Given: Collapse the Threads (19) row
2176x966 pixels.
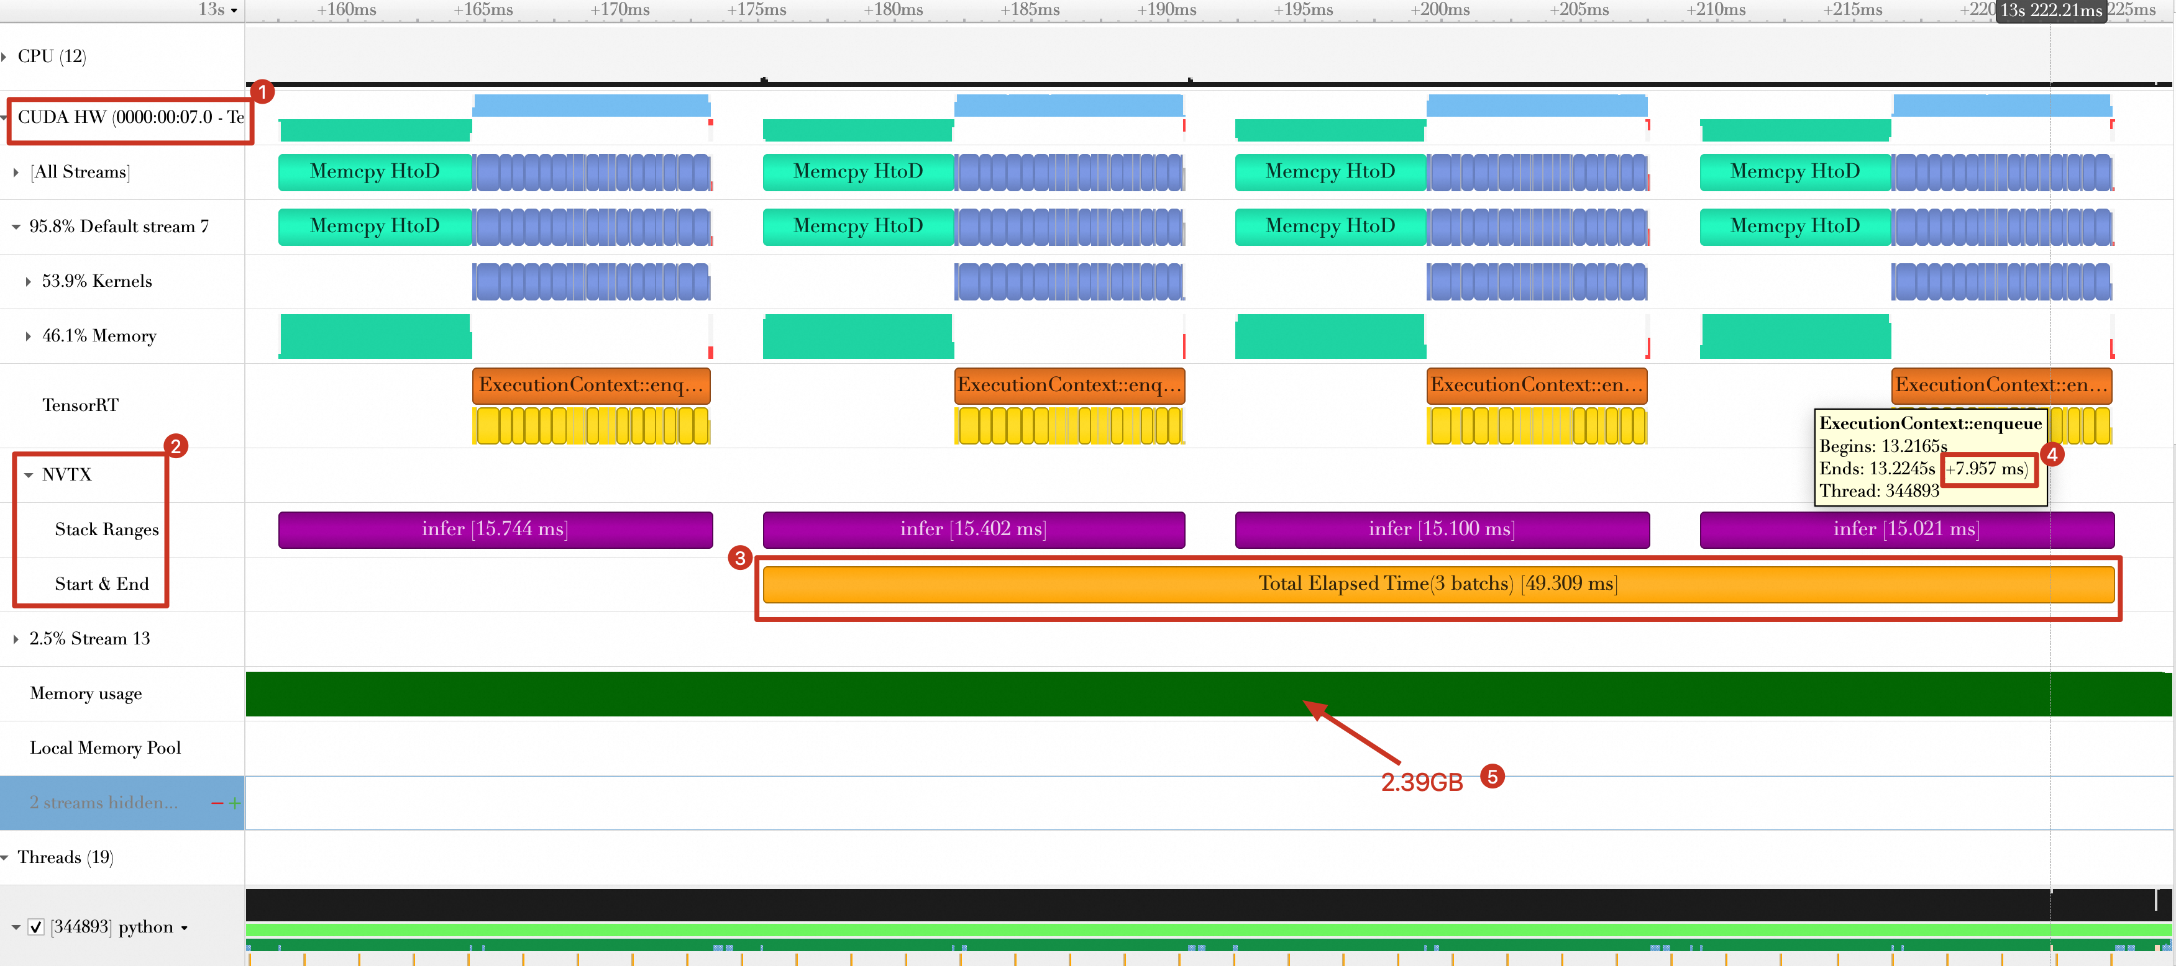Looking at the screenshot, I should tap(5, 858).
